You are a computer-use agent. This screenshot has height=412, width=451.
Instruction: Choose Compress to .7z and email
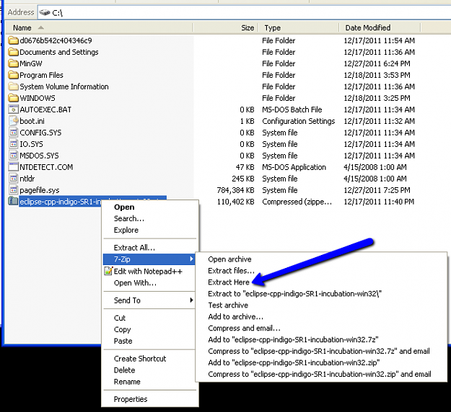[x=321, y=351]
